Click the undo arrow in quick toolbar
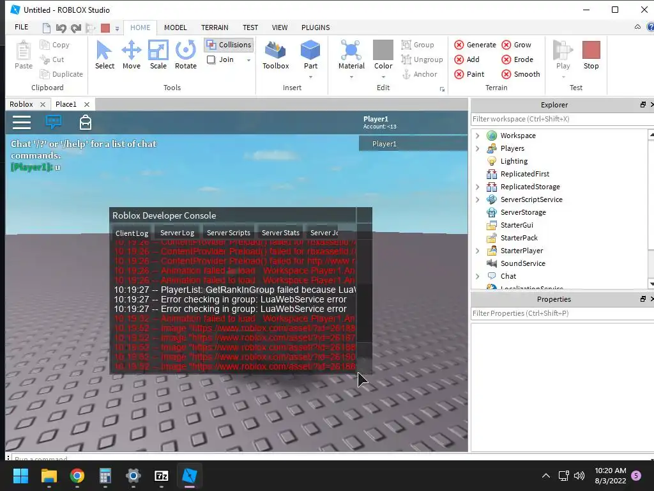The height and width of the screenshot is (491, 654). click(x=61, y=28)
